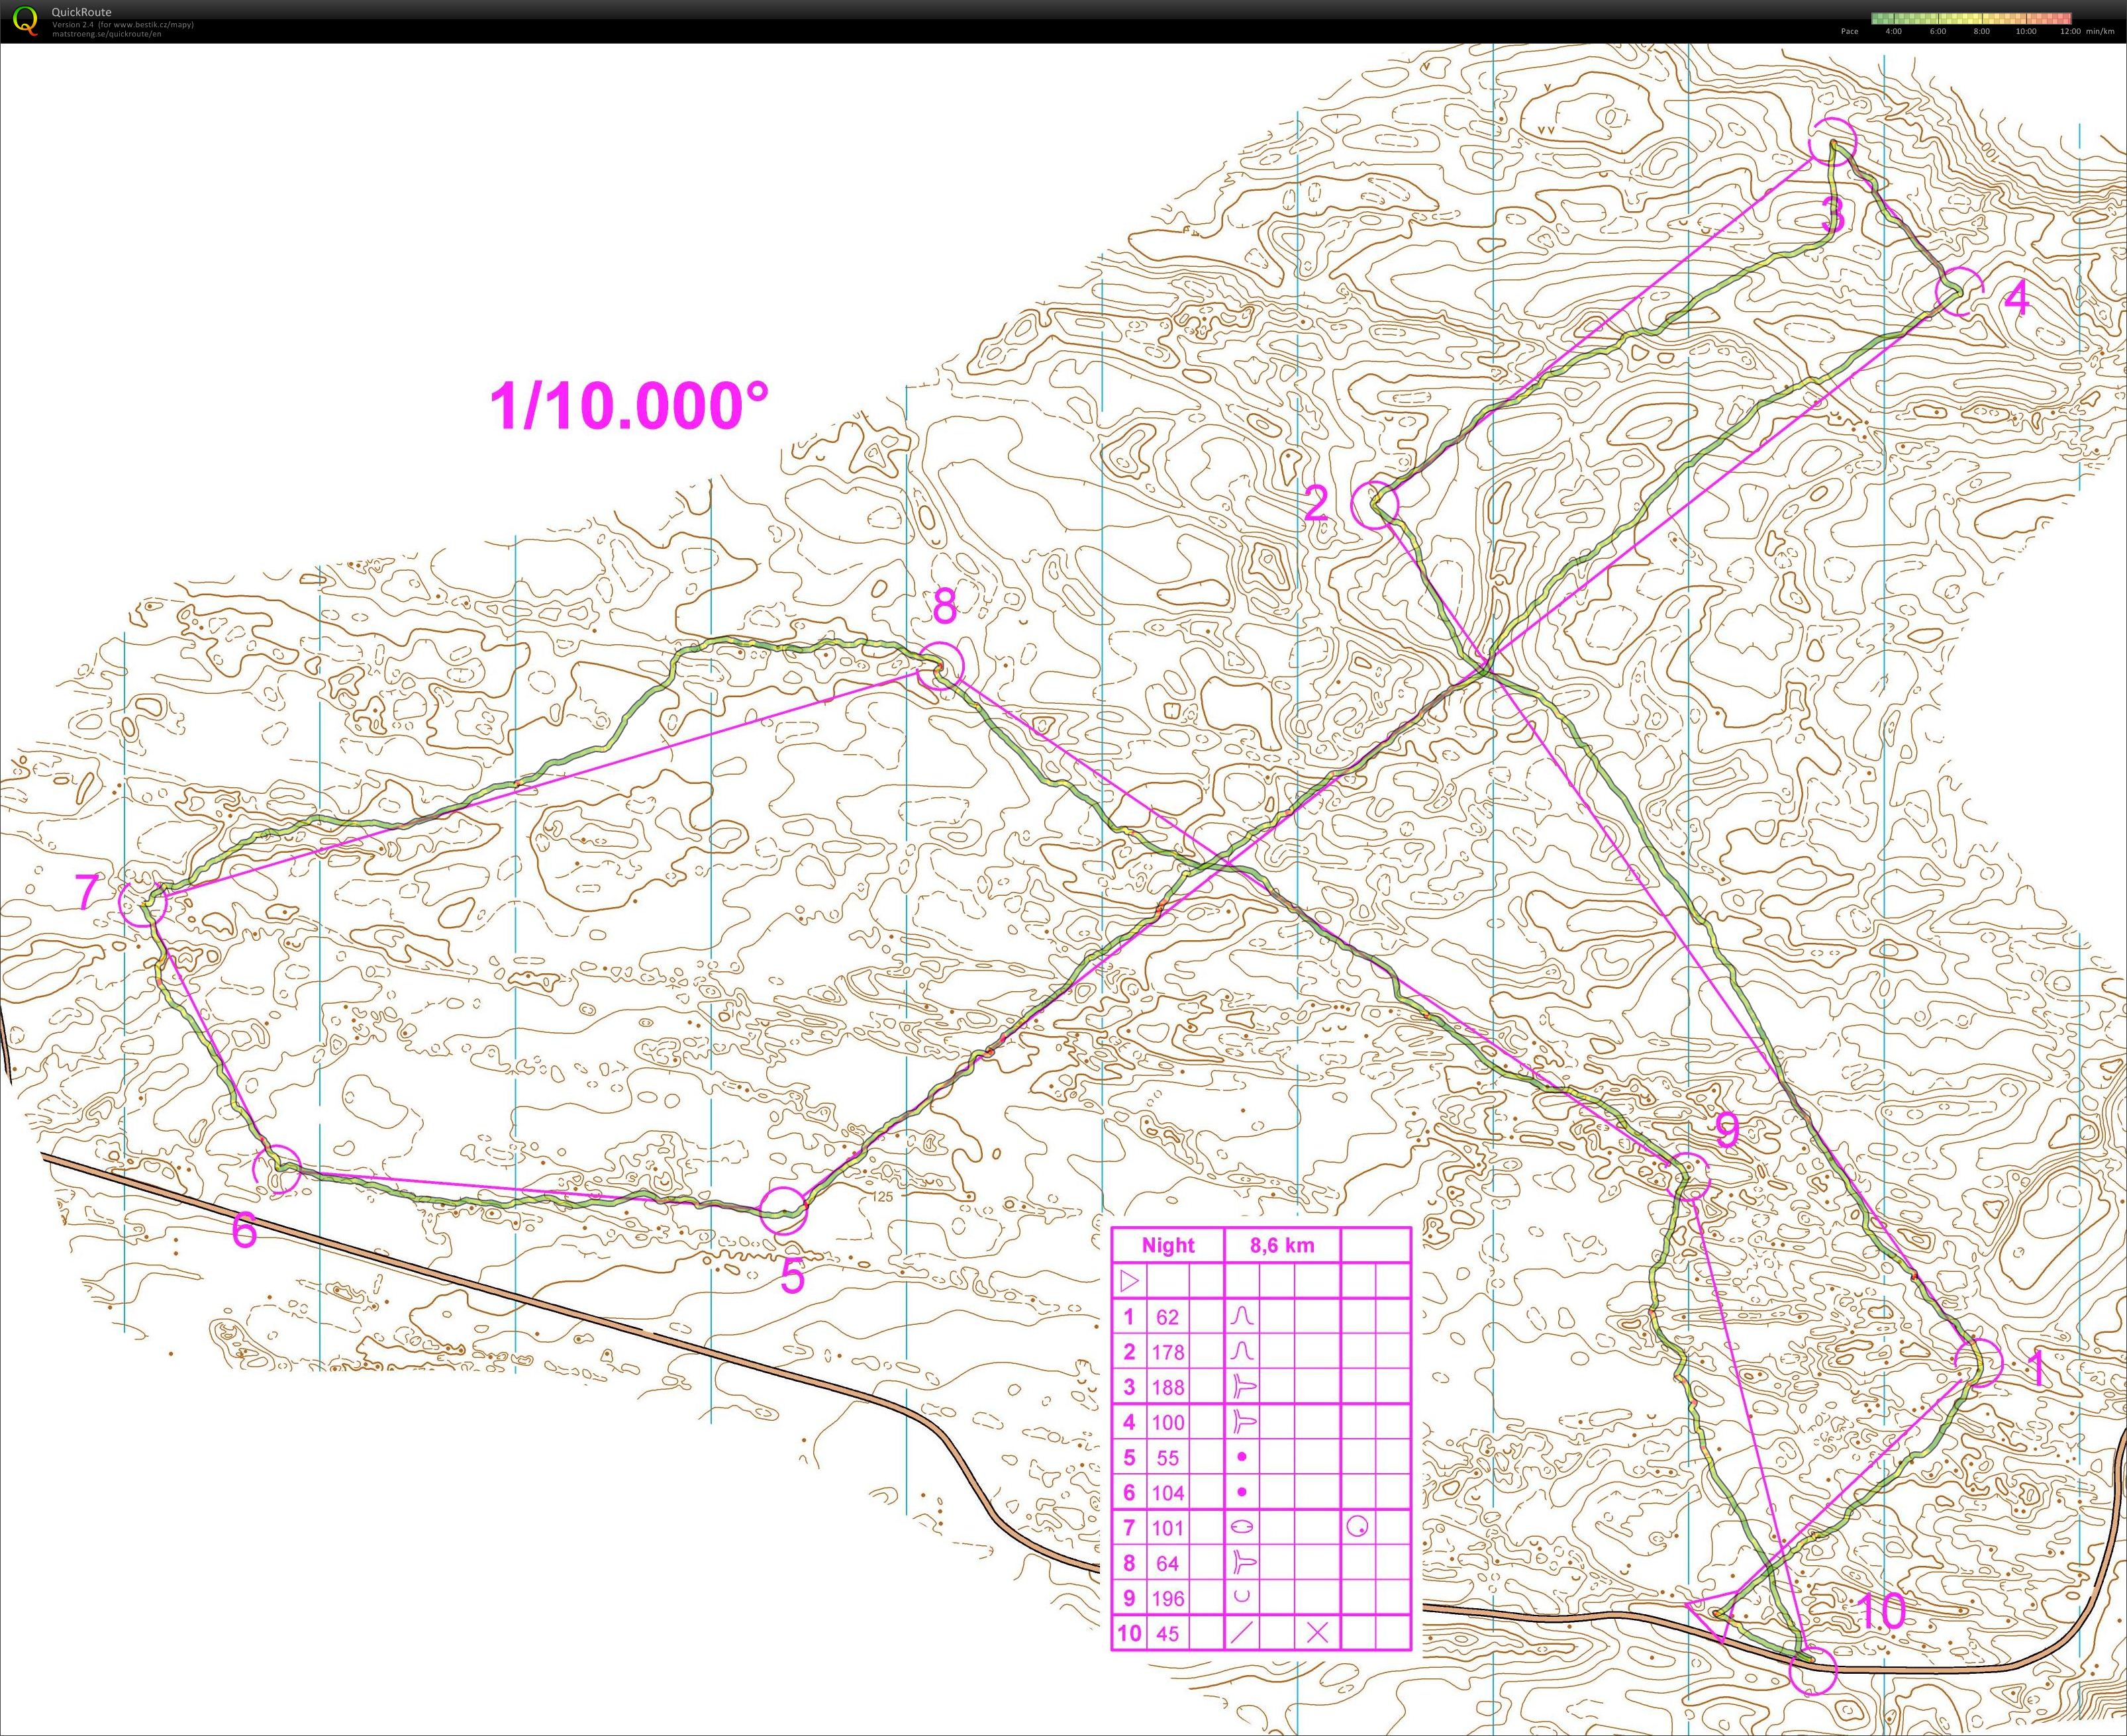Click the crossing X symbol in row 10
Image resolution: width=2127 pixels, height=1736 pixels.
click(x=1317, y=1633)
